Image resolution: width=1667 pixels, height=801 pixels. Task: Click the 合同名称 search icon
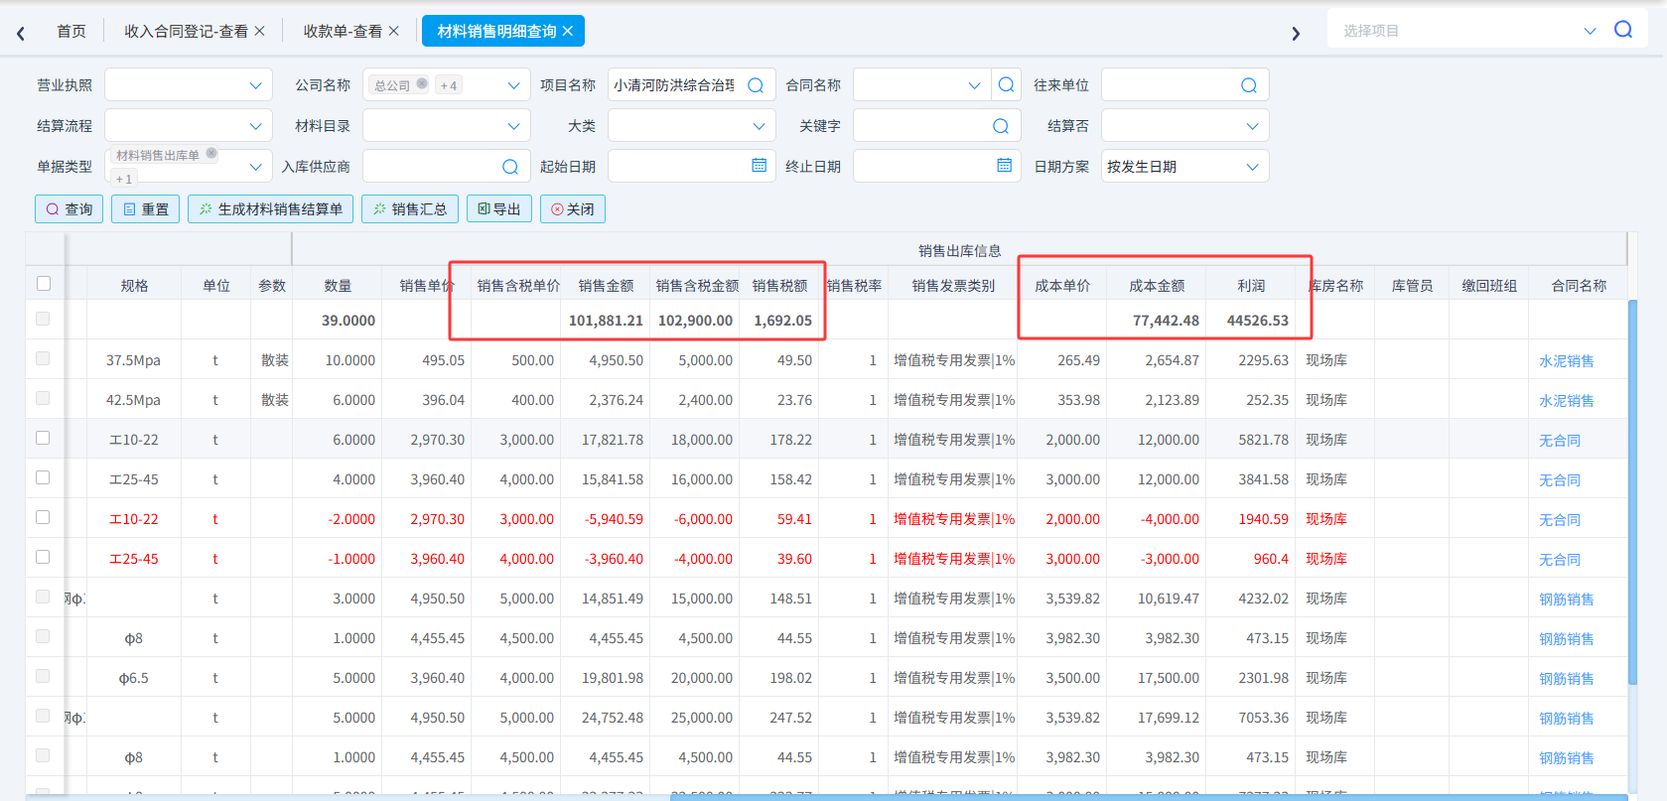click(x=1007, y=85)
